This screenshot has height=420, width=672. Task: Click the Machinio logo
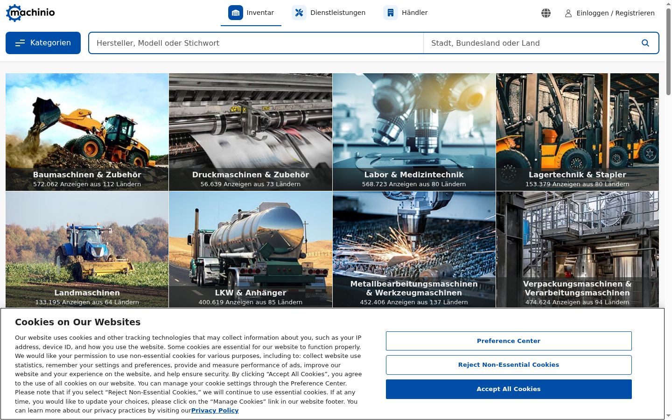(30, 13)
